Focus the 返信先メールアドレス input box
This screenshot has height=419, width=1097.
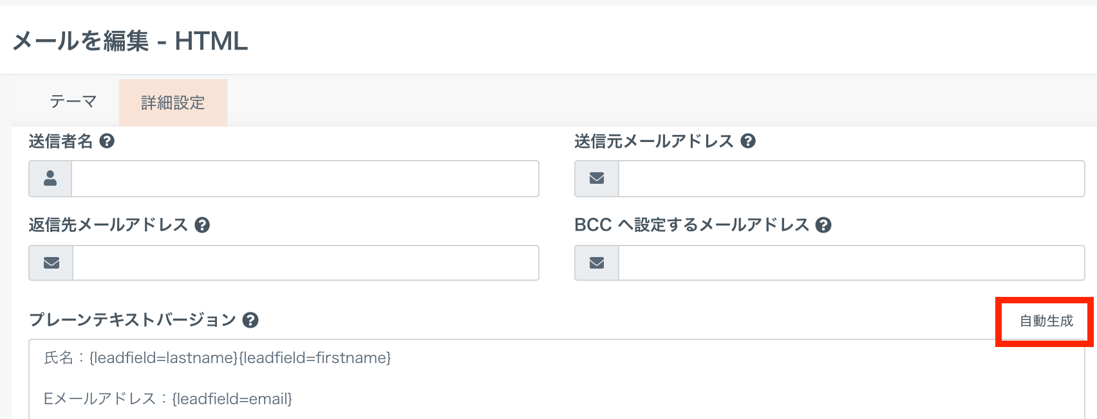(305, 263)
